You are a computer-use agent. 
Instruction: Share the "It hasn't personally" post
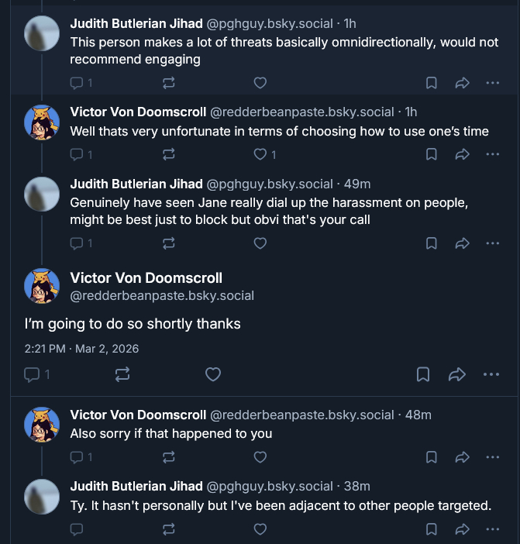(x=462, y=529)
